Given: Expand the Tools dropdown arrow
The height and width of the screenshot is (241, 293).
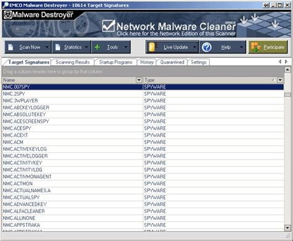Looking at the screenshot, I should coord(125,47).
